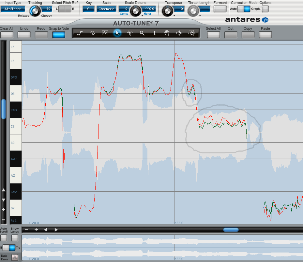Open the Options button
This screenshot has height=262, width=303.
[265, 9]
